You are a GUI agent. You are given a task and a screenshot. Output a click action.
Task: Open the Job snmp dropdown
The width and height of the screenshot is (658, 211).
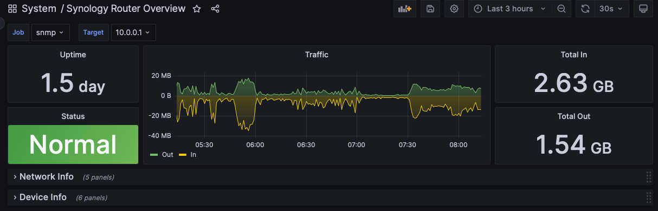point(50,32)
